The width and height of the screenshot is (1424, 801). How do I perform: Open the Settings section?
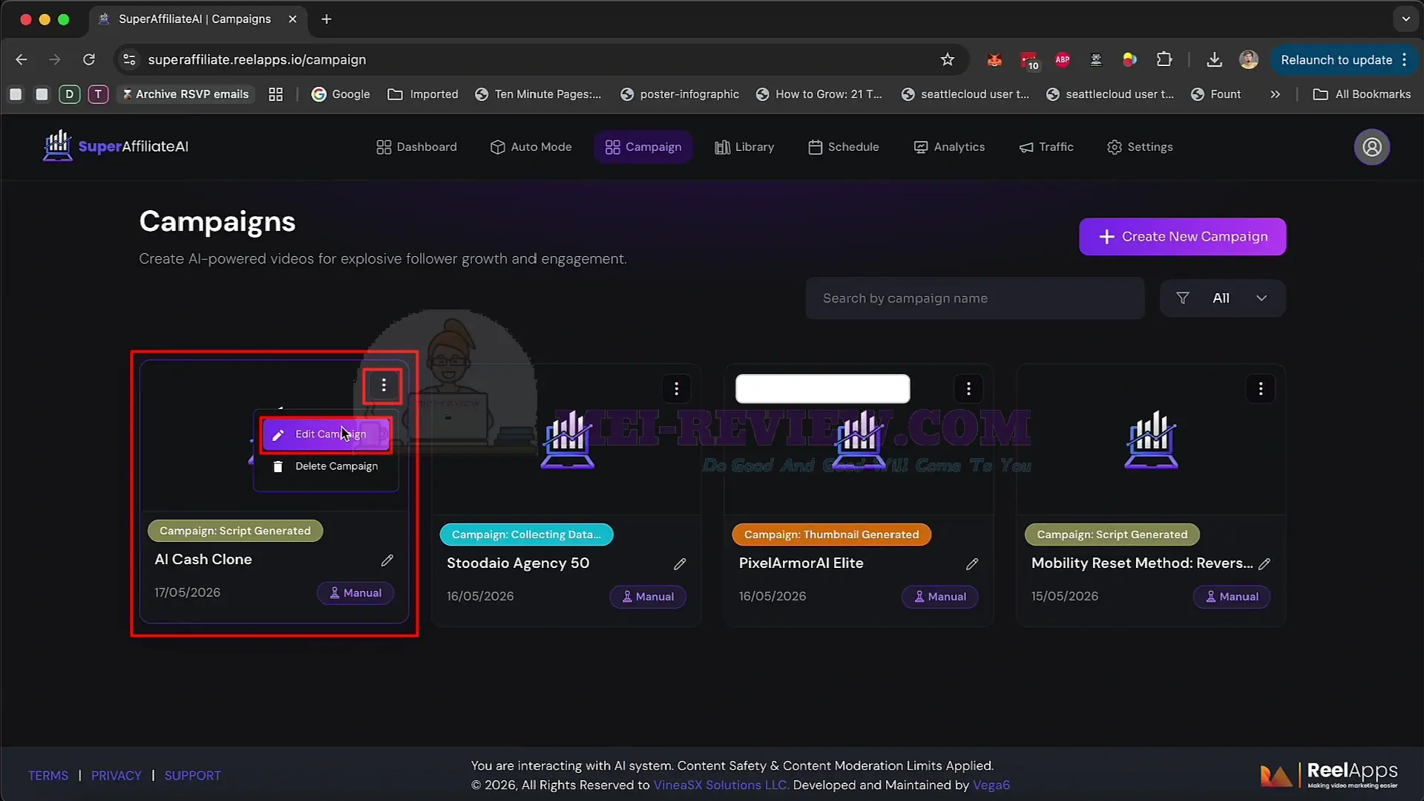tap(1140, 147)
